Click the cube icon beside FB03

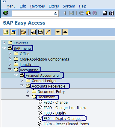pyautogui.click(x=40, y=113)
